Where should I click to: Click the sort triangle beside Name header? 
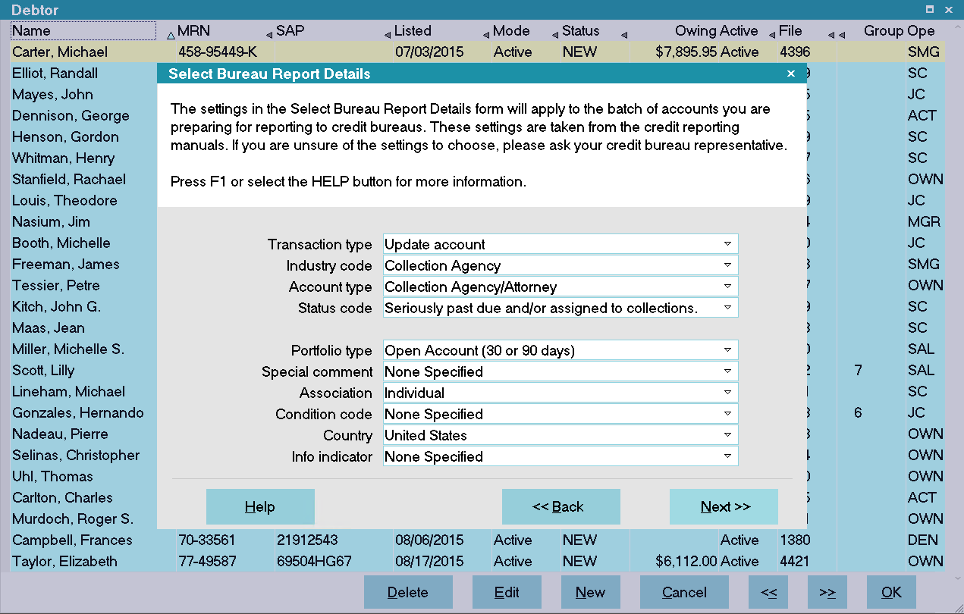171,34
